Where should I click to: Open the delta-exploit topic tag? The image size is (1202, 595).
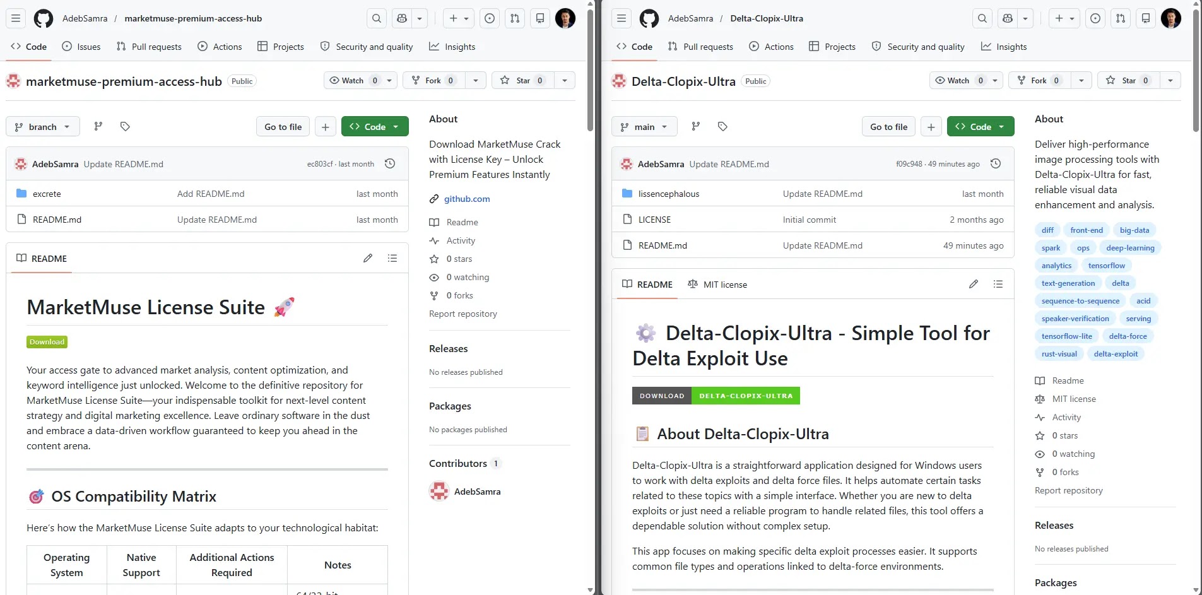(1115, 354)
